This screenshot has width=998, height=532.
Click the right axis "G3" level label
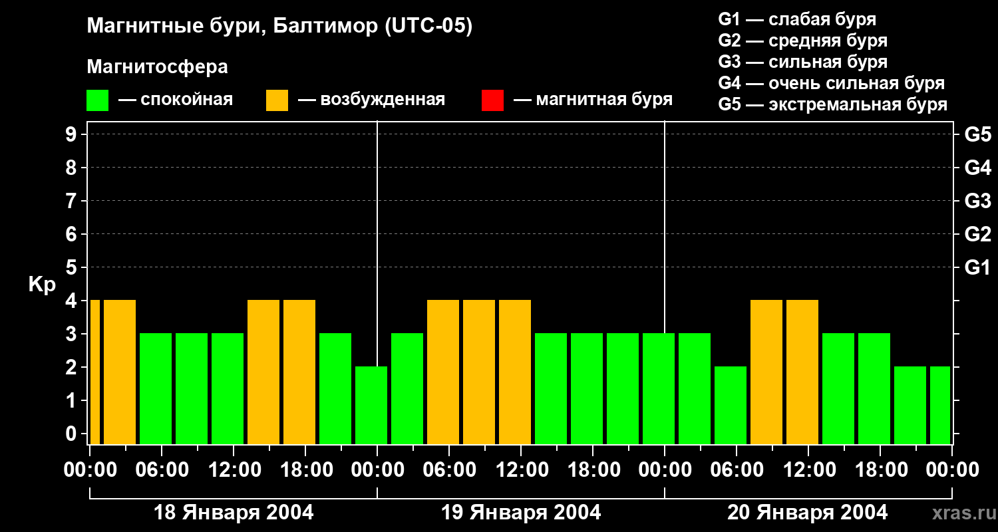[x=977, y=201]
